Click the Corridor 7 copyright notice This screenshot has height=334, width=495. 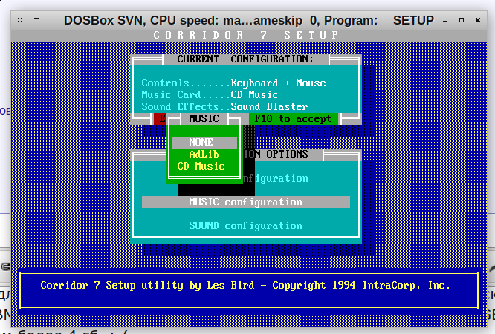(245, 286)
